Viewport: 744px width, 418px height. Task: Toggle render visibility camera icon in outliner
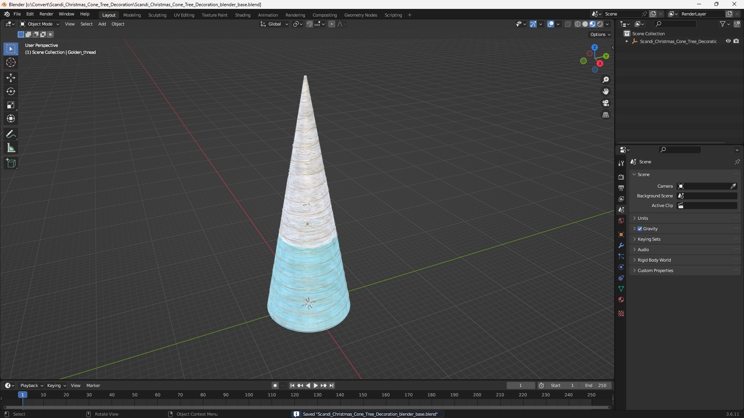click(x=736, y=41)
